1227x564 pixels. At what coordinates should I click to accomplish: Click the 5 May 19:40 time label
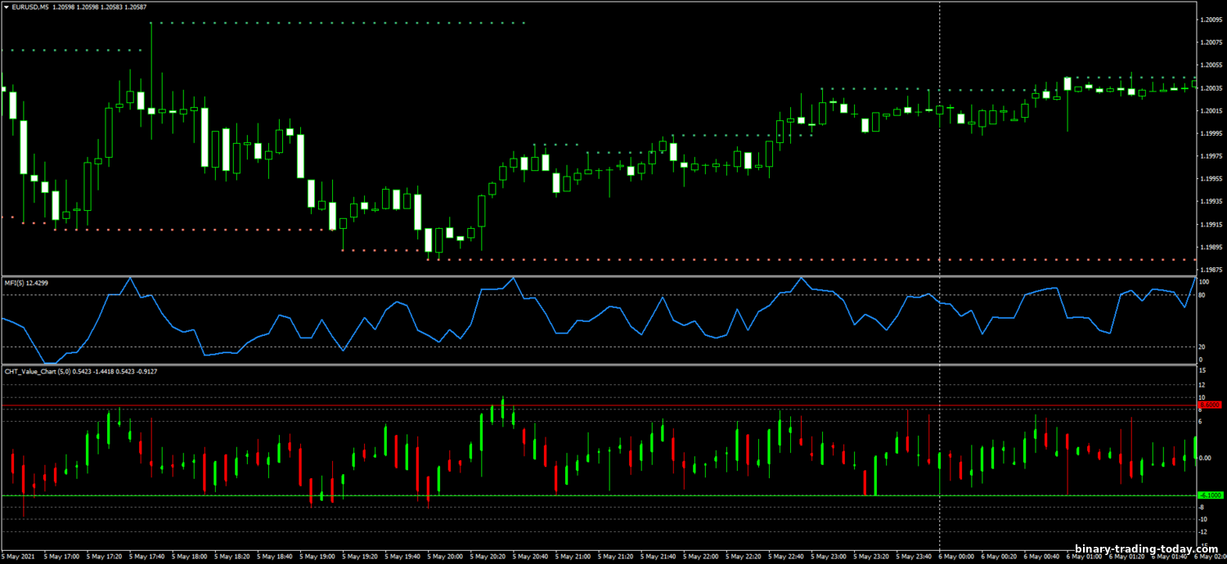click(404, 557)
